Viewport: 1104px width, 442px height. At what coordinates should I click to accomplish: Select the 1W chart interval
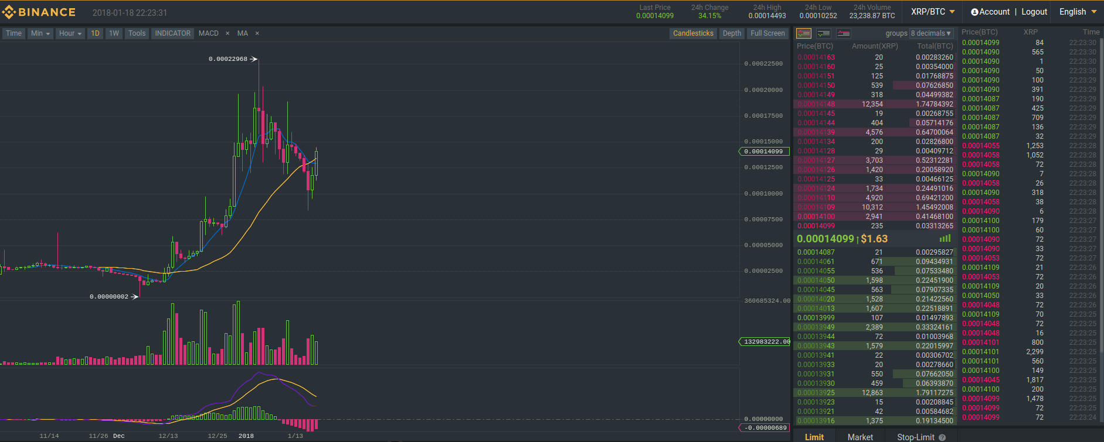114,33
